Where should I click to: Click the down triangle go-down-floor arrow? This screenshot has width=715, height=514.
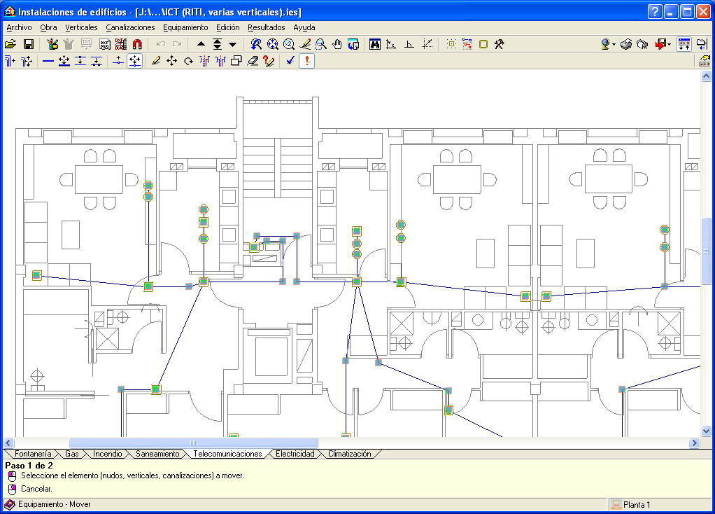tap(232, 44)
